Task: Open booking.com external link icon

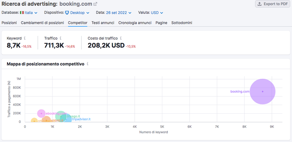Action: click(x=95, y=4)
